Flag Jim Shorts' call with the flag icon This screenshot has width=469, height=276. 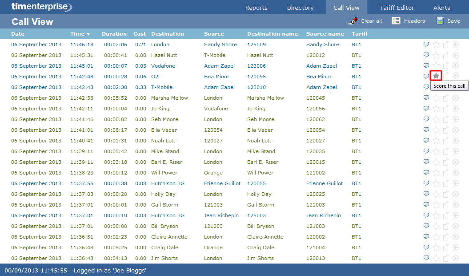click(x=445, y=258)
